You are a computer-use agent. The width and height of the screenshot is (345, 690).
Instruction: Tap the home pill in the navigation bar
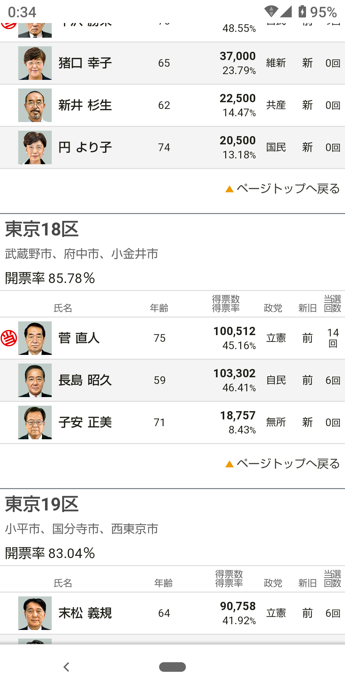(x=172, y=667)
